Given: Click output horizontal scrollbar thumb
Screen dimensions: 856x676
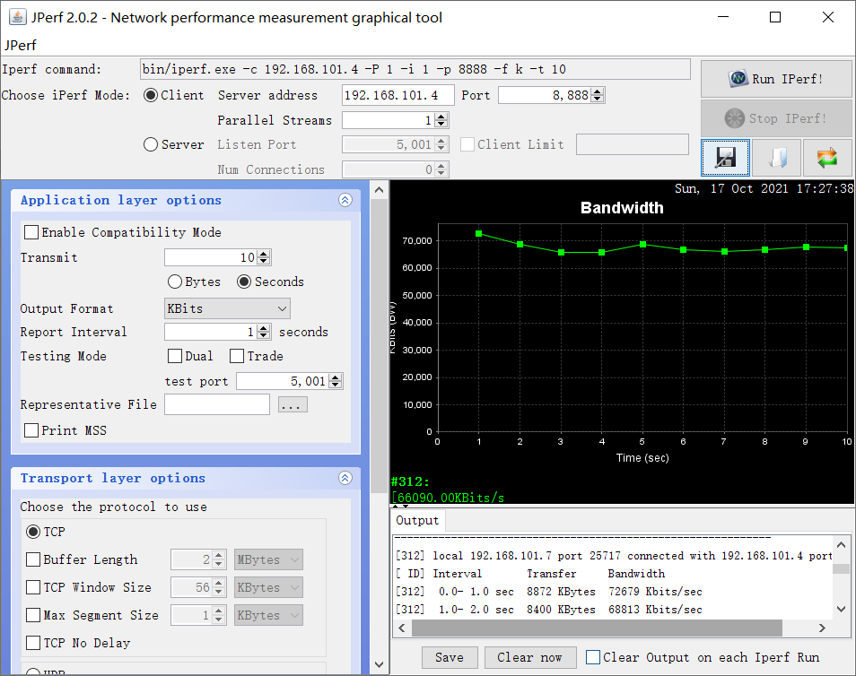Looking at the screenshot, I should 597,628.
